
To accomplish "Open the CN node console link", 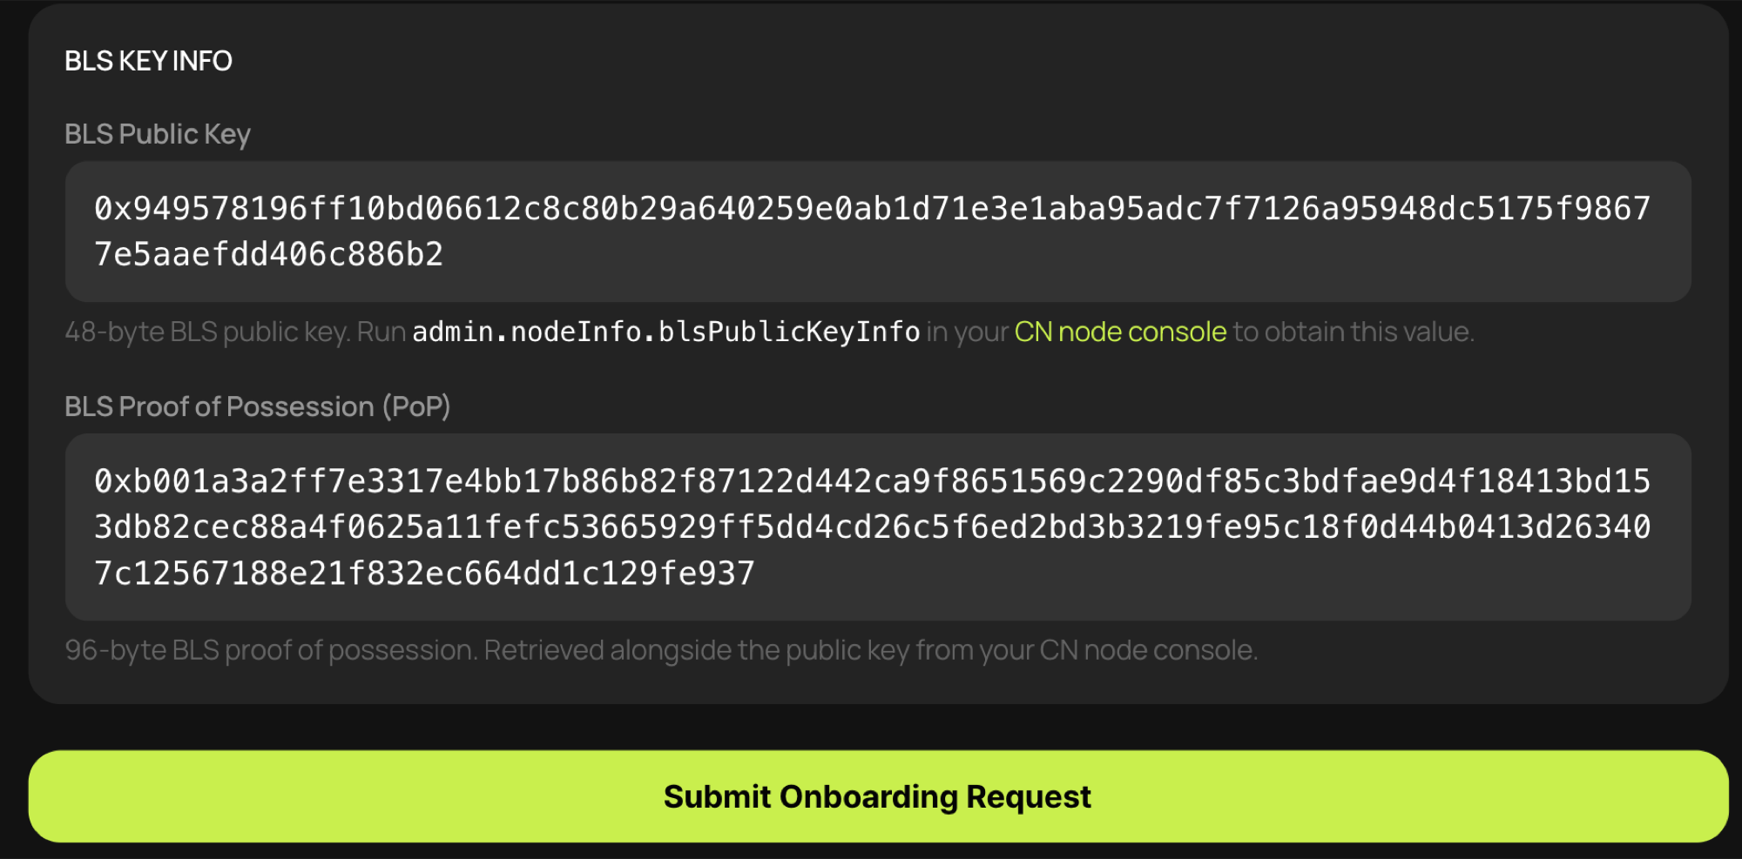I will 1120,332.
